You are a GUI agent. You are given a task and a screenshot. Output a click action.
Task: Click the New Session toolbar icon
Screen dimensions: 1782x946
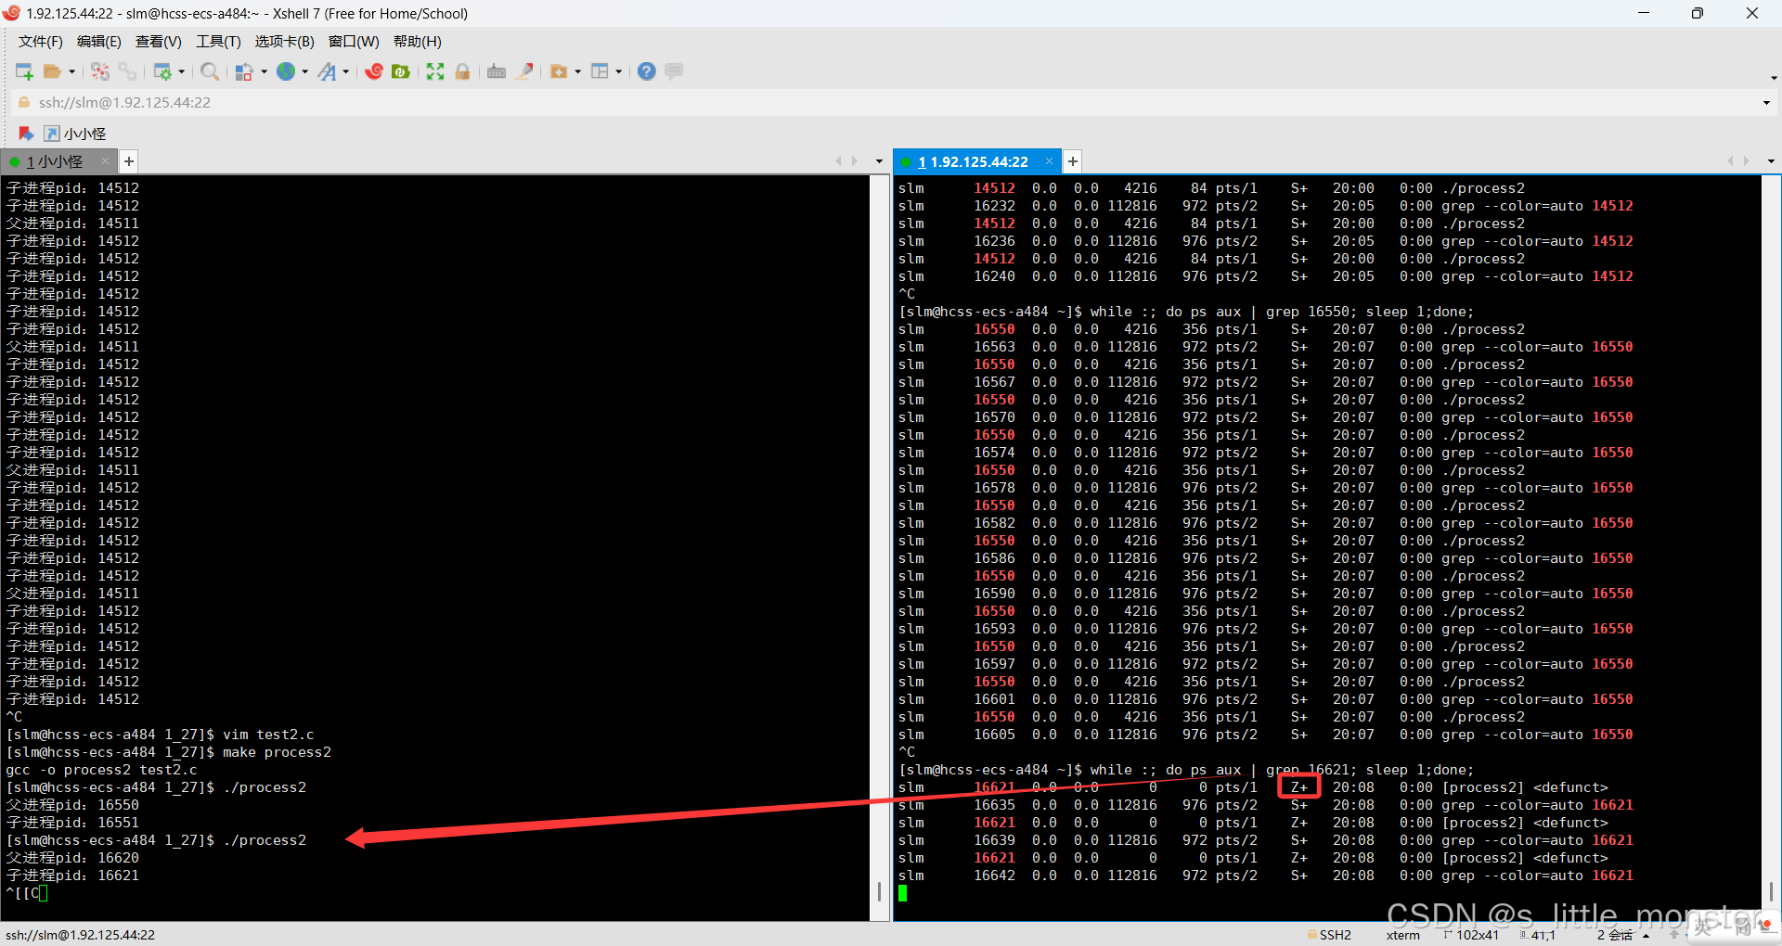[24, 71]
